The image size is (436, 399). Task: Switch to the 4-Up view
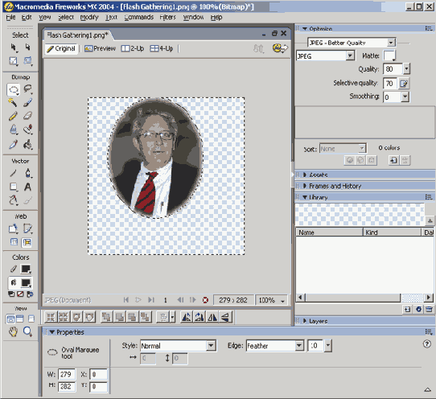coord(162,48)
